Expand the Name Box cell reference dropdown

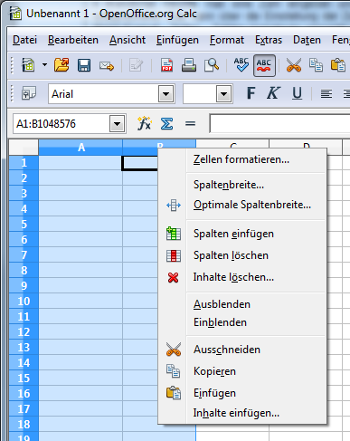pyautogui.click(x=118, y=124)
